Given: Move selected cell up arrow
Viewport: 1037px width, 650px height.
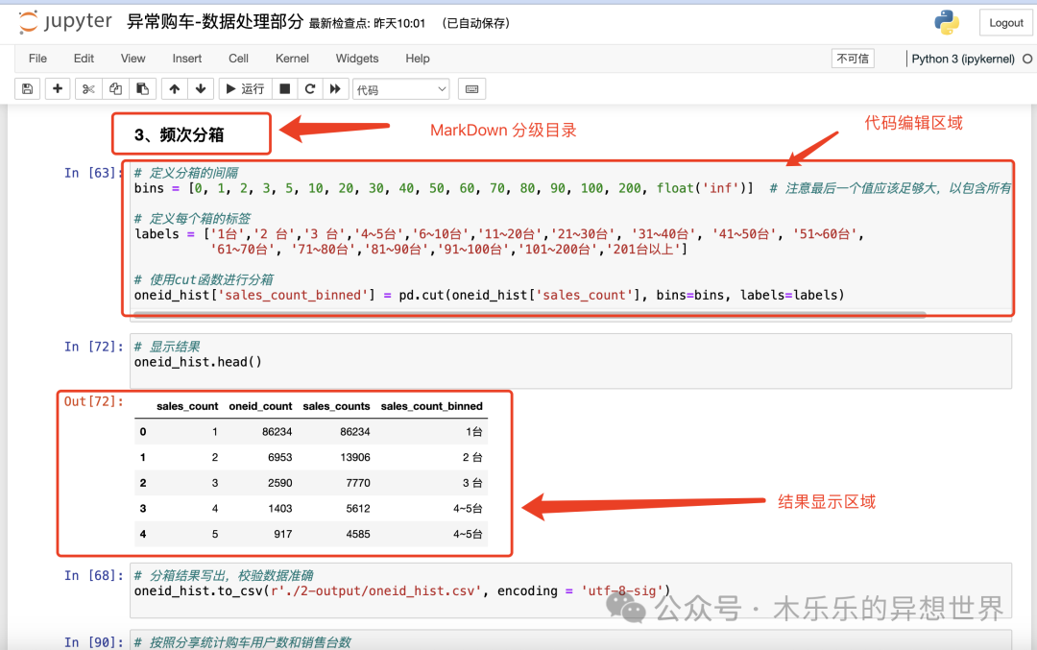Looking at the screenshot, I should 175,88.
